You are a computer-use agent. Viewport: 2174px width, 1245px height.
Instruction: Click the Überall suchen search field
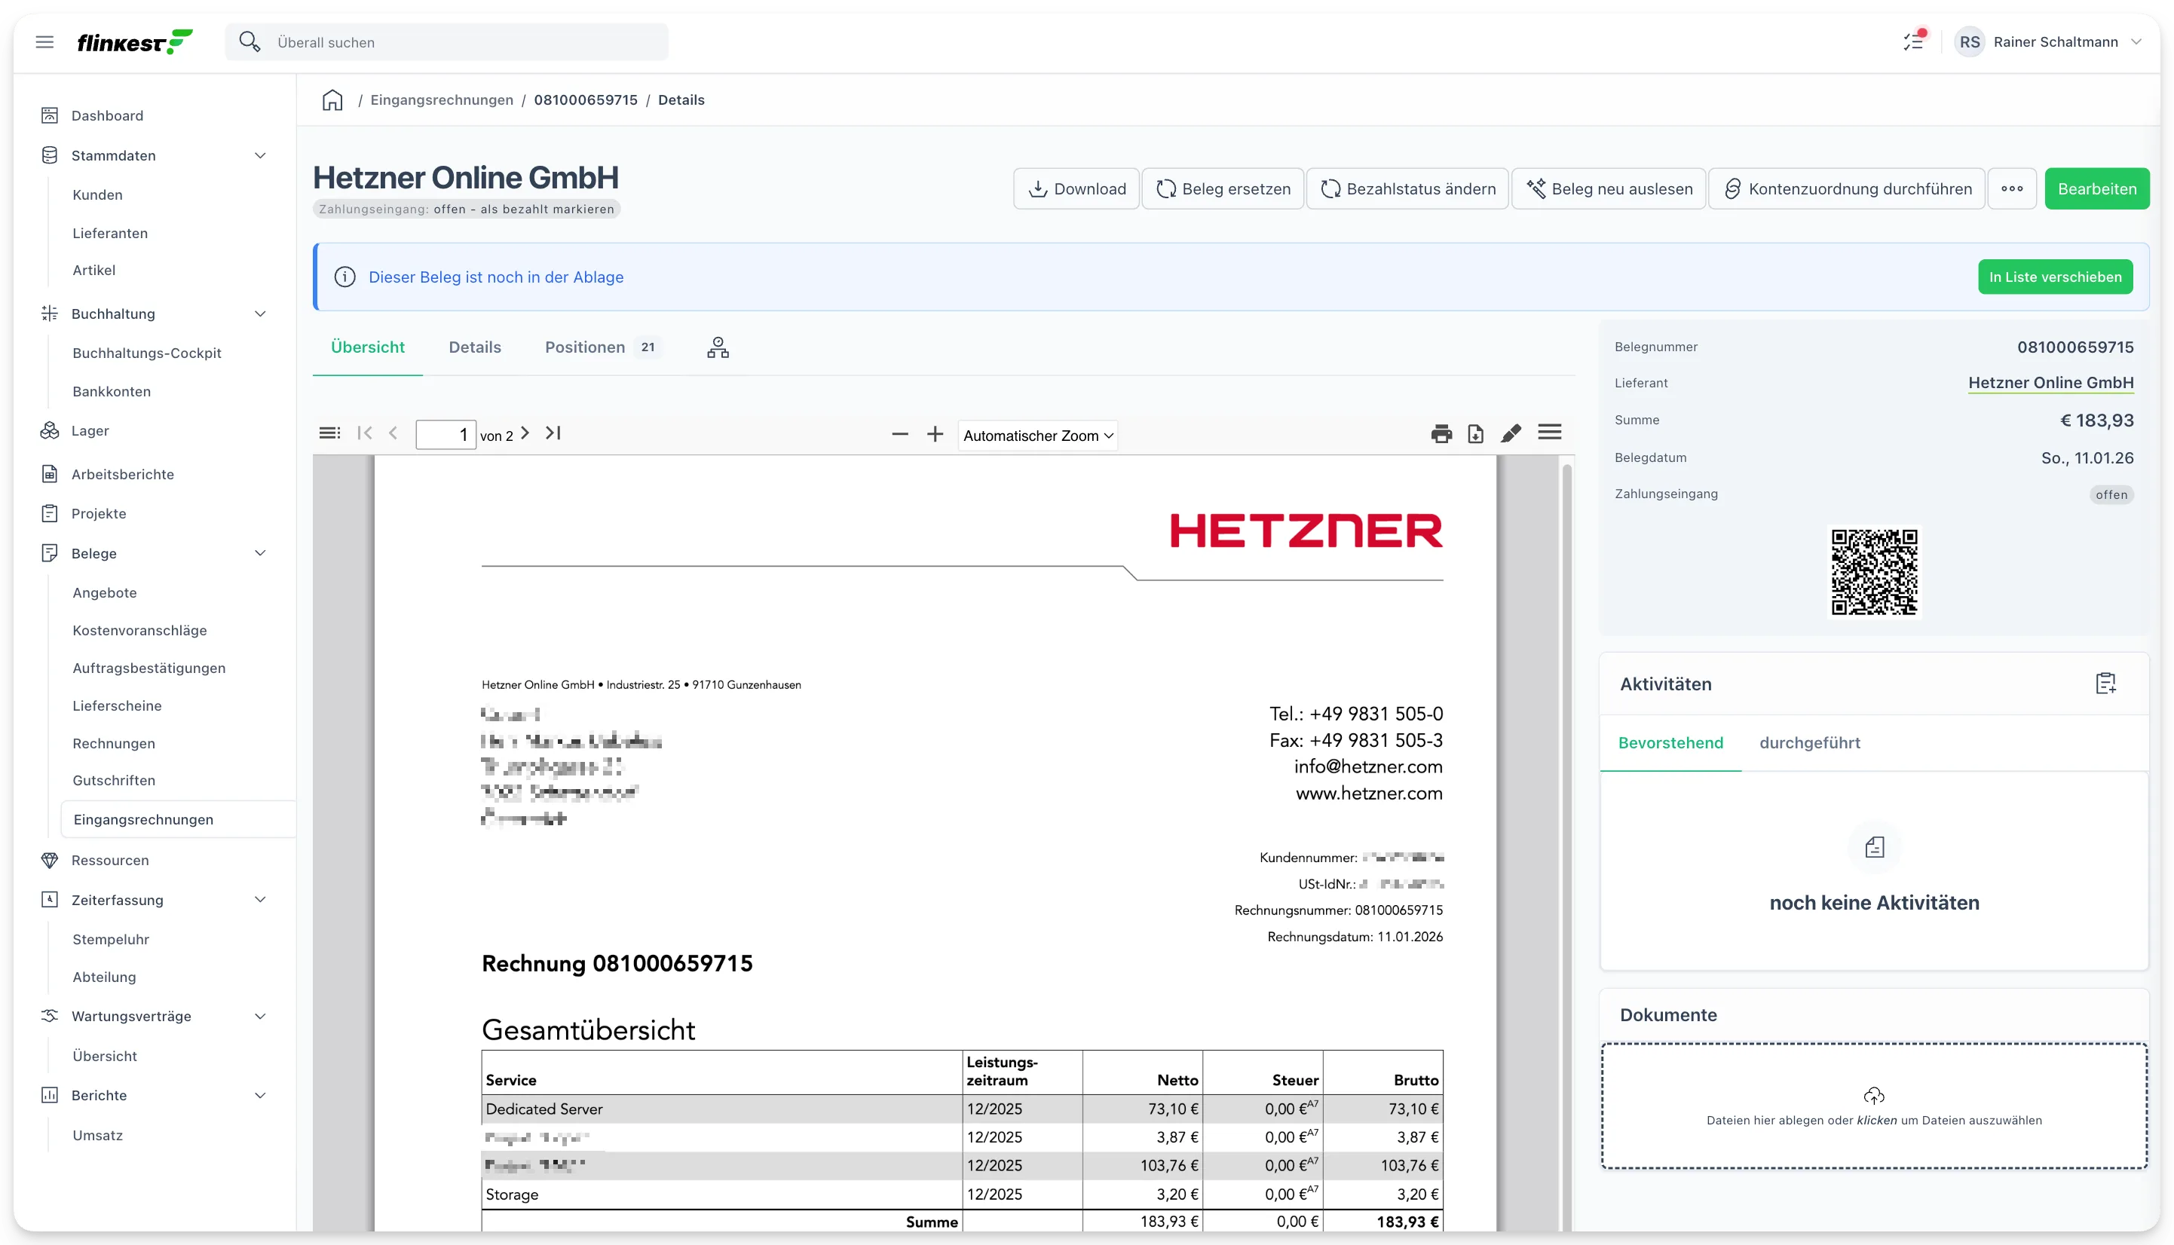point(446,42)
